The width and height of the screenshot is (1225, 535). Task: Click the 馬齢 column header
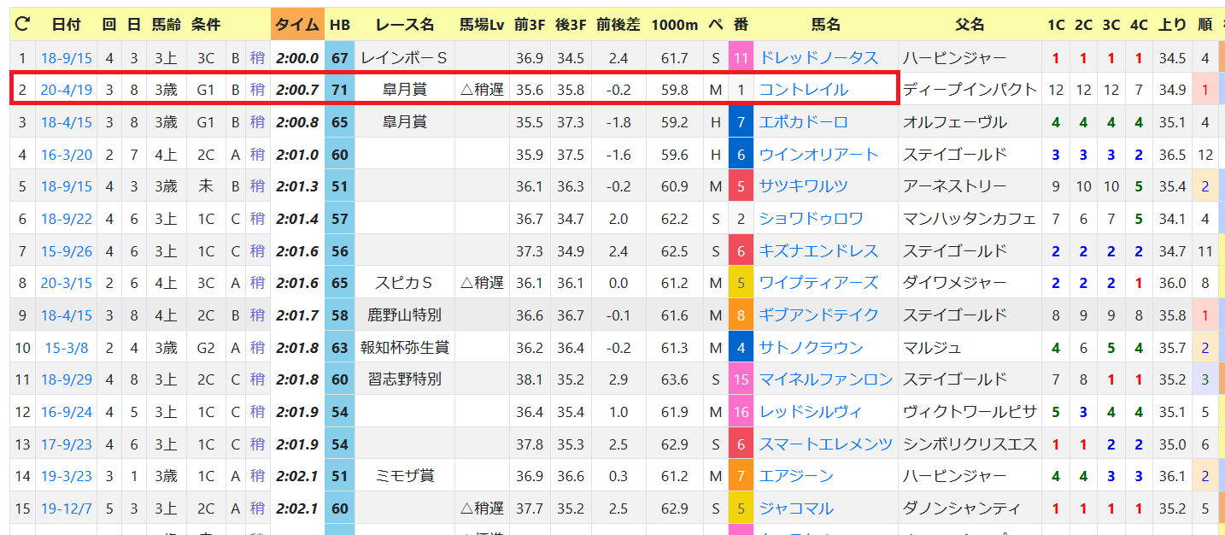pyautogui.click(x=167, y=25)
